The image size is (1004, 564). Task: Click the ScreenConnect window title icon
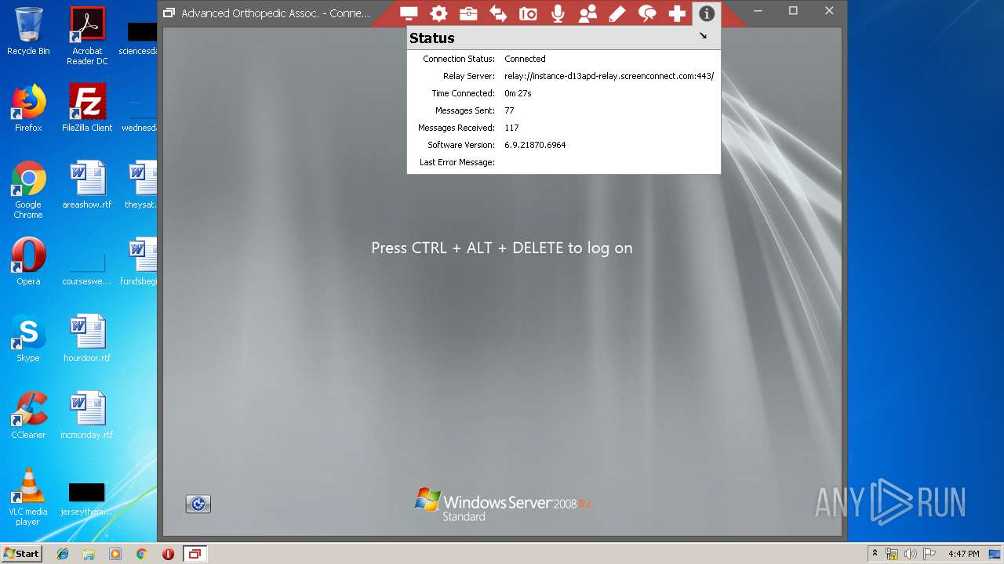click(x=169, y=13)
